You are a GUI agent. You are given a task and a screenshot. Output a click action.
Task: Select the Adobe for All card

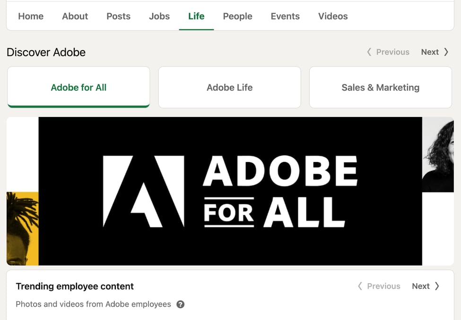click(x=78, y=87)
